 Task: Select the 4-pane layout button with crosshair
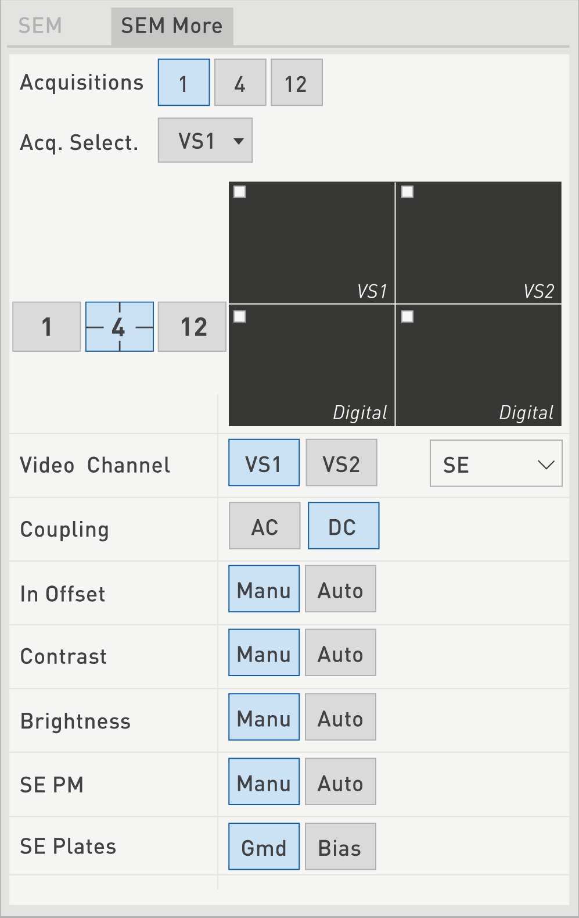tap(120, 327)
